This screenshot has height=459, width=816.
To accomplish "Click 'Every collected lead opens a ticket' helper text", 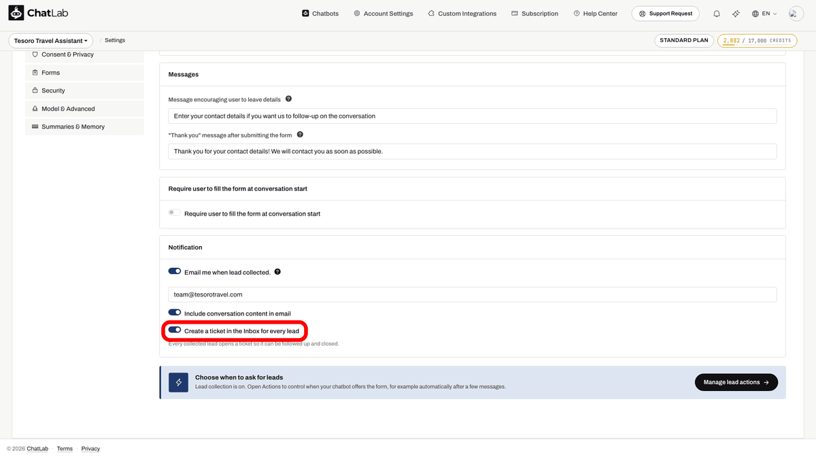I will tap(254, 344).
